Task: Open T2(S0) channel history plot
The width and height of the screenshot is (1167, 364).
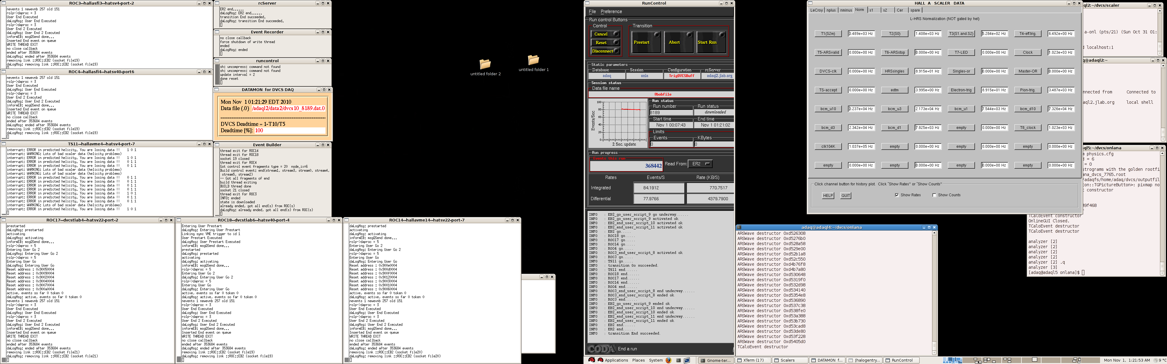Action: 895,33
